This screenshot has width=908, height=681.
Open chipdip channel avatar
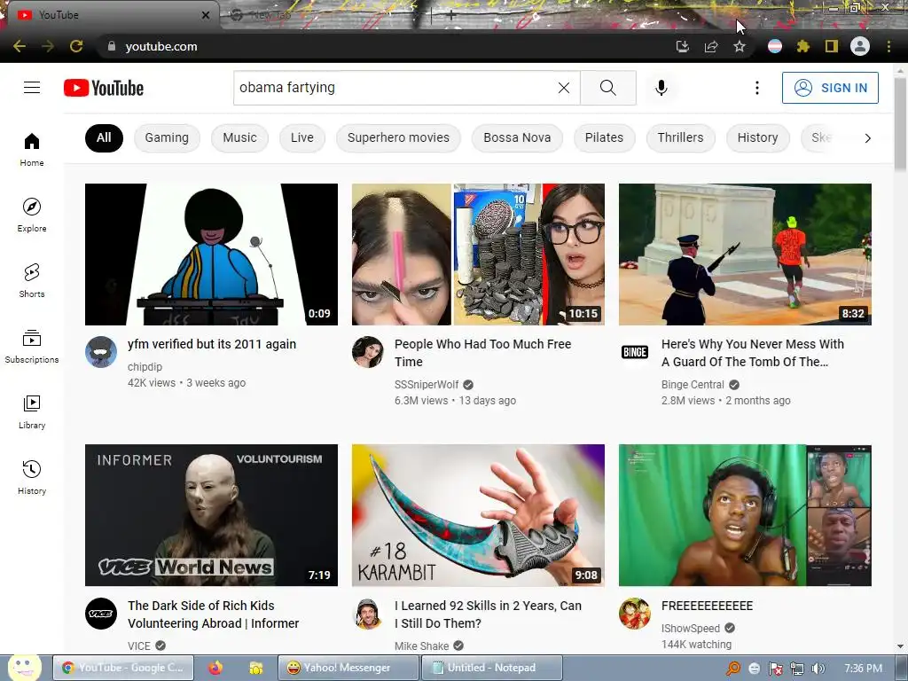click(101, 352)
